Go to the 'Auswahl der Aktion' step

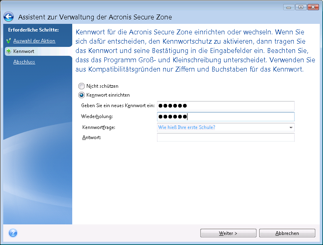click(x=34, y=41)
